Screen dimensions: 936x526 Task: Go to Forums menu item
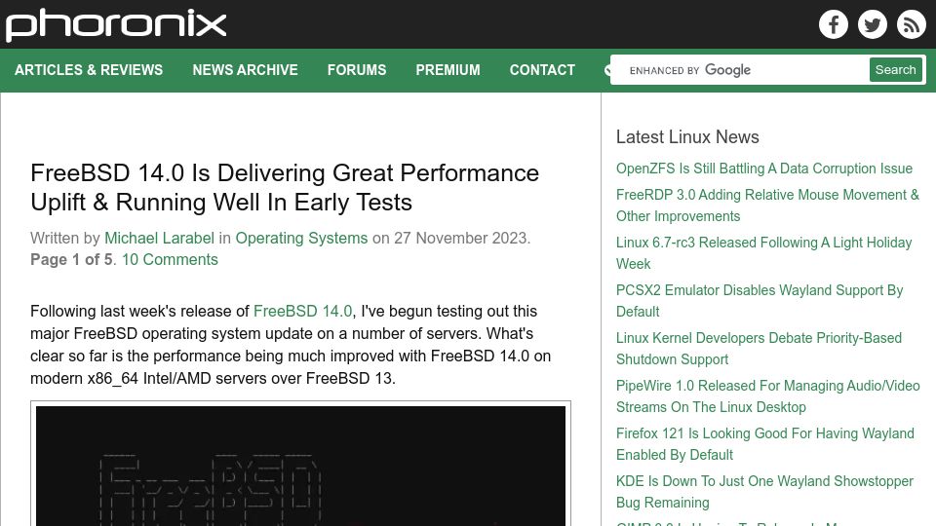click(357, 70)
